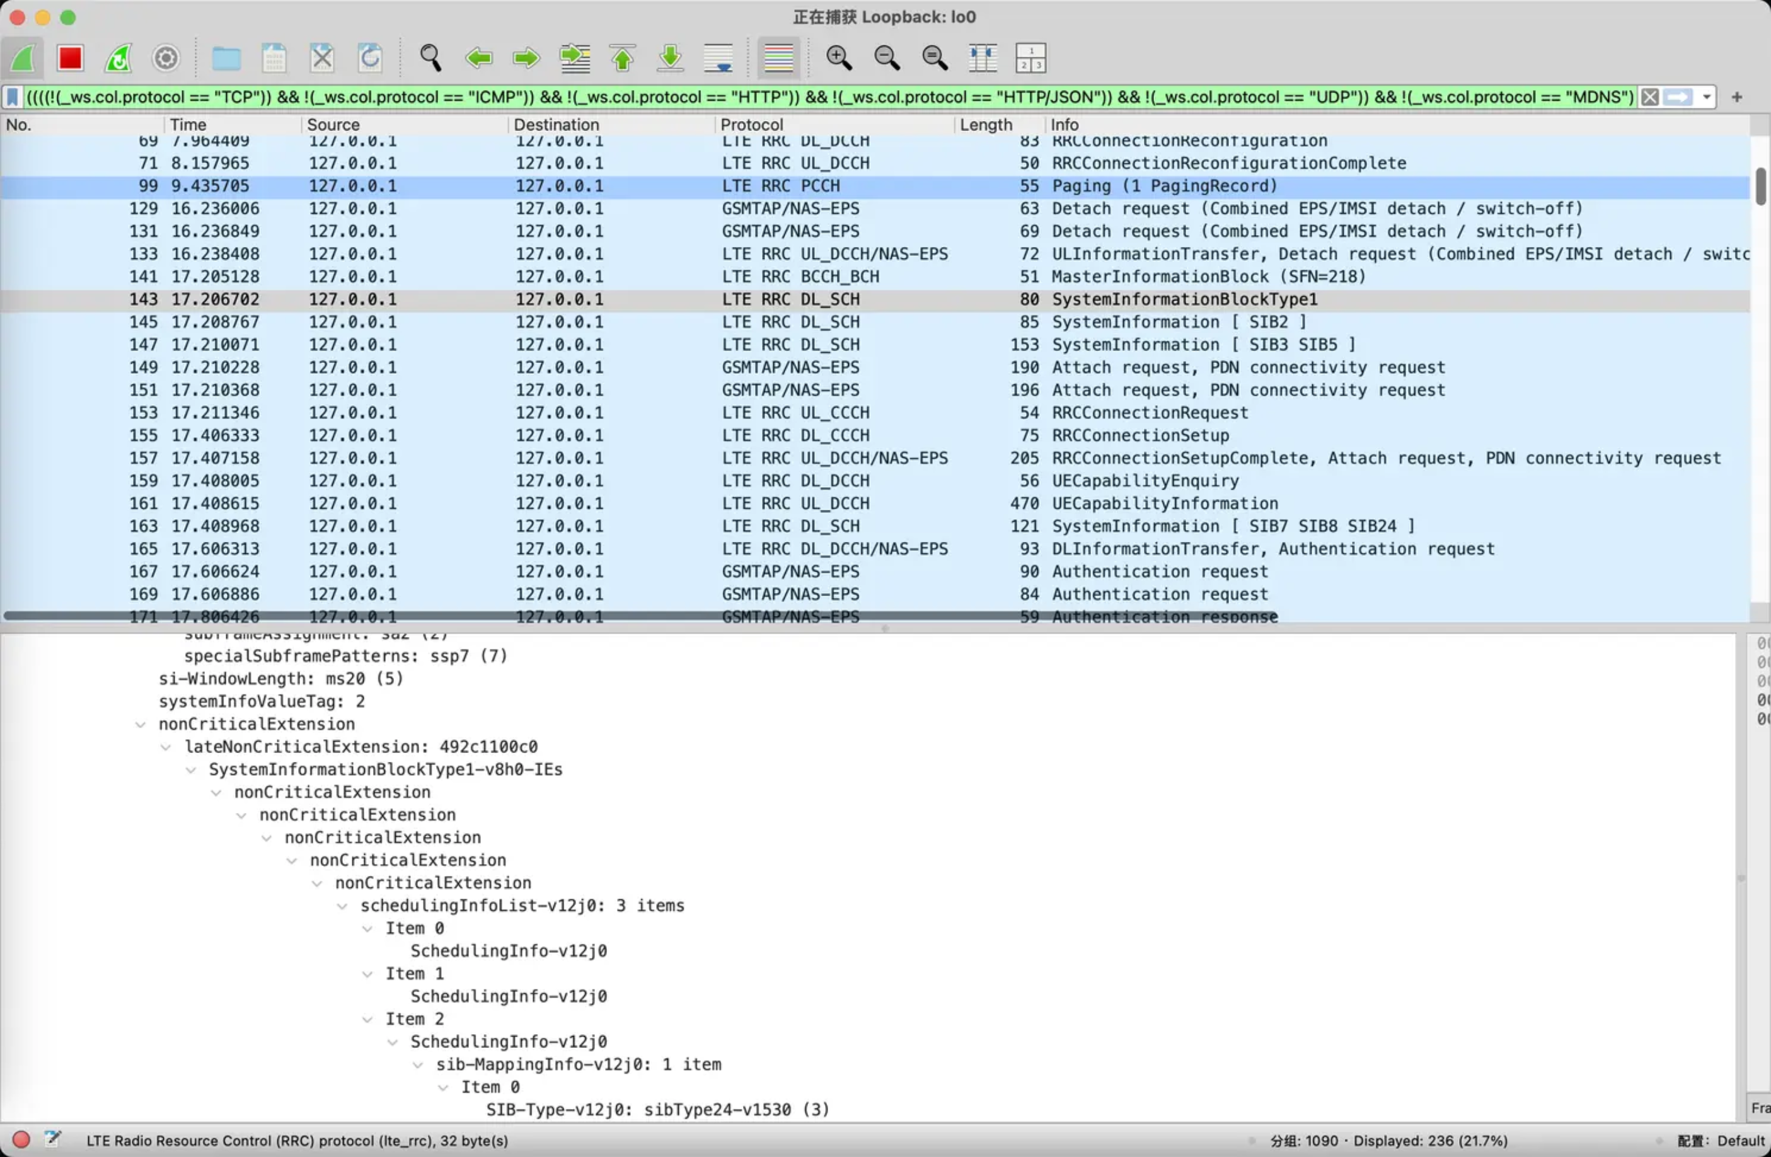The image size is (1771, 1157).
Task: Find a packet with magnifier icon
Action: pyautogui.click(x=430, y=57)
